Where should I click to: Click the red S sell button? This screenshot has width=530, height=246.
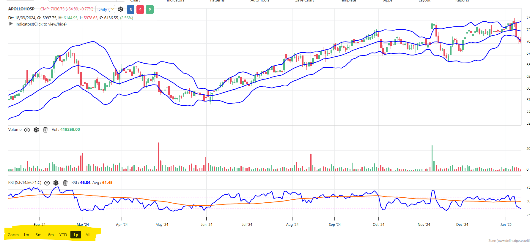140,10
